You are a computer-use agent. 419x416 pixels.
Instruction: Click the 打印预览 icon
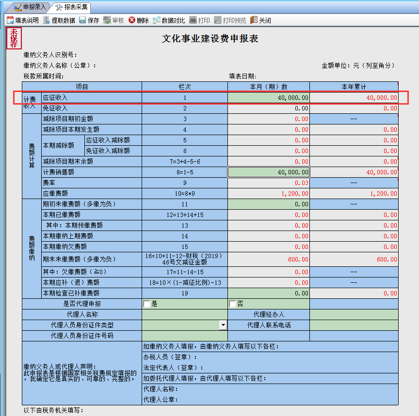pyautogui.click(x=218, y=20)
